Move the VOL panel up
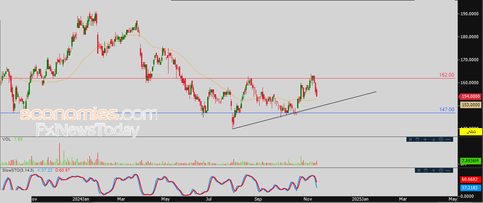Viewport: 483px width, 203px height. point(425,140)
